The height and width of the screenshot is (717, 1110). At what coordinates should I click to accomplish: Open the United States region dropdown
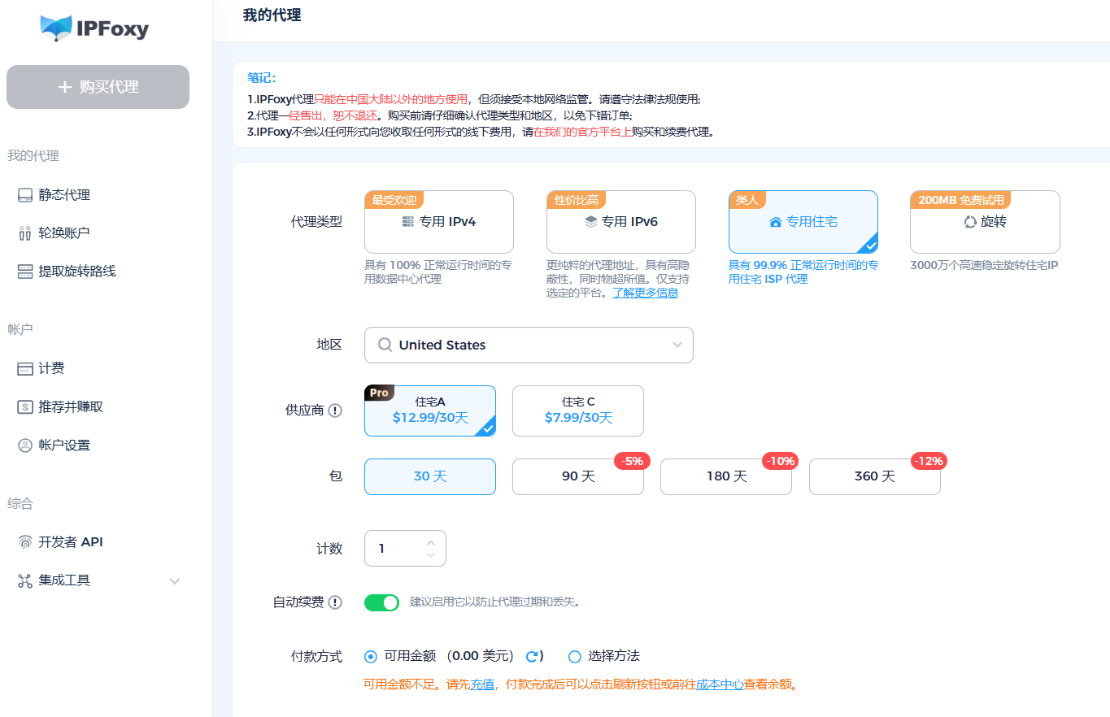529,345
